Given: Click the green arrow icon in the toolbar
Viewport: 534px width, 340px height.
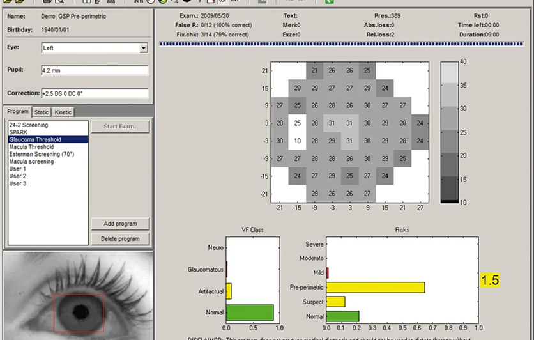Looking at the screenshot, I should pos(329,1).
